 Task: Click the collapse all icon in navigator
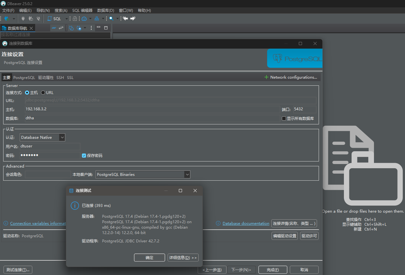(54, 28)
